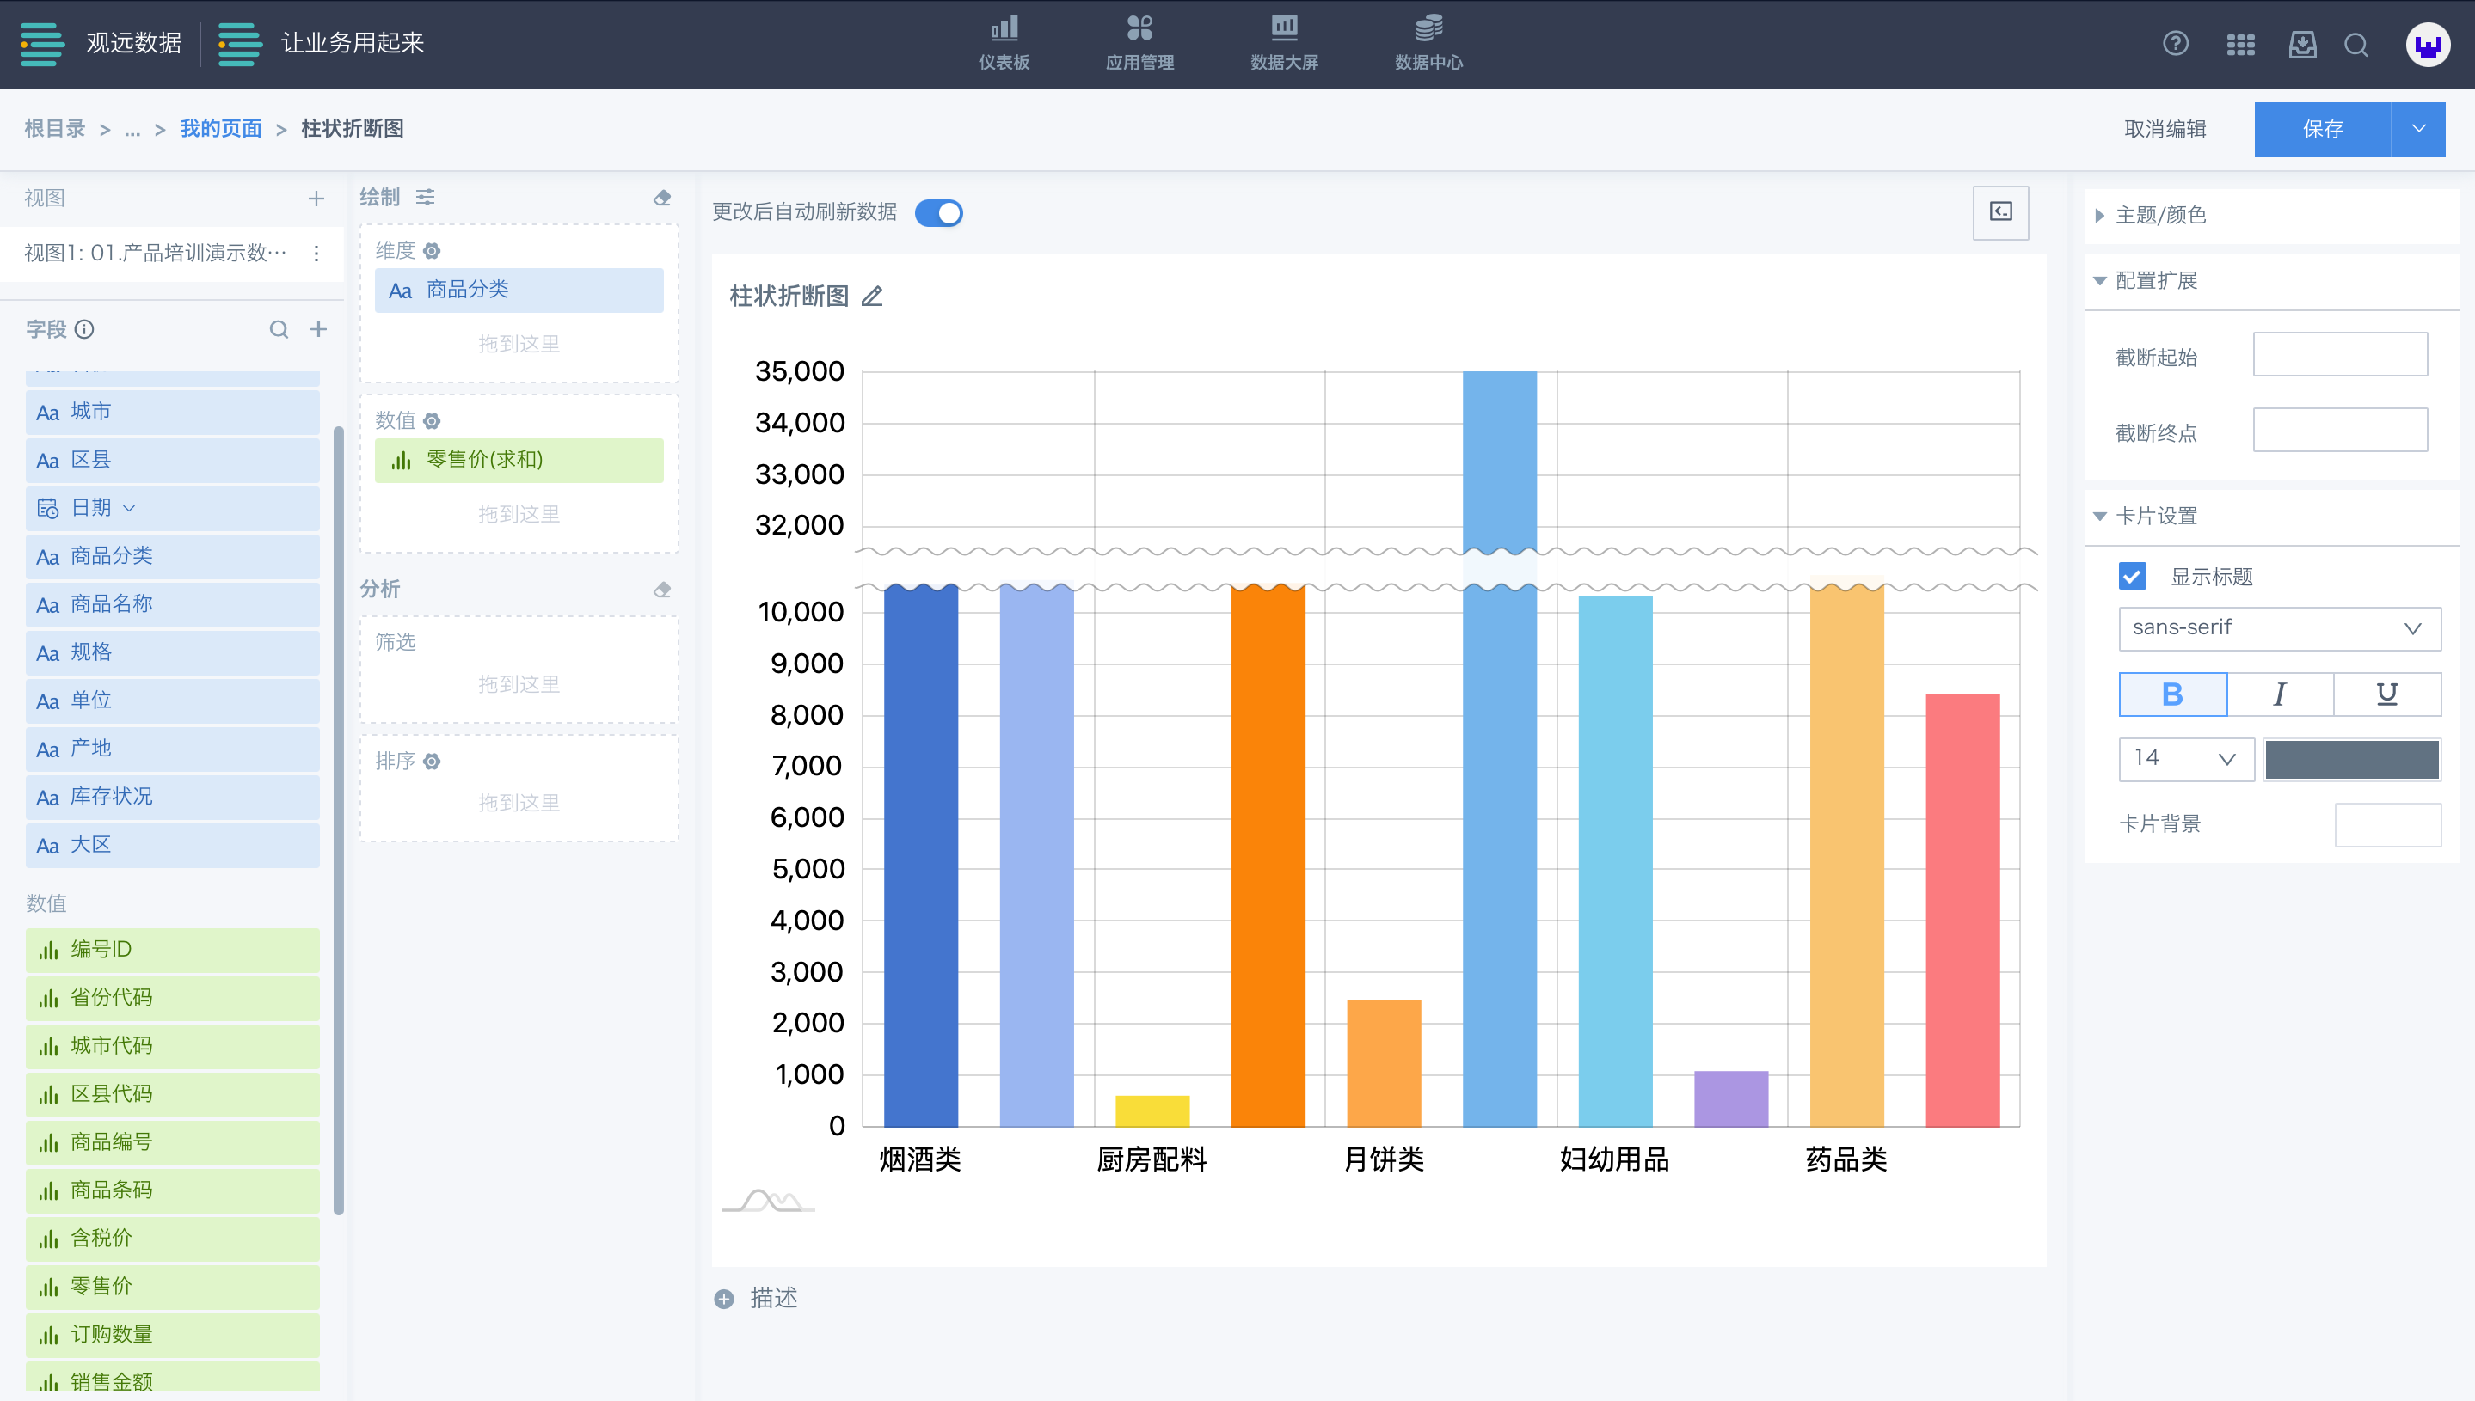Screen dimensions: 2475x1401
Task: Select the 商品名称 field
Action: [x=172, y=604]
